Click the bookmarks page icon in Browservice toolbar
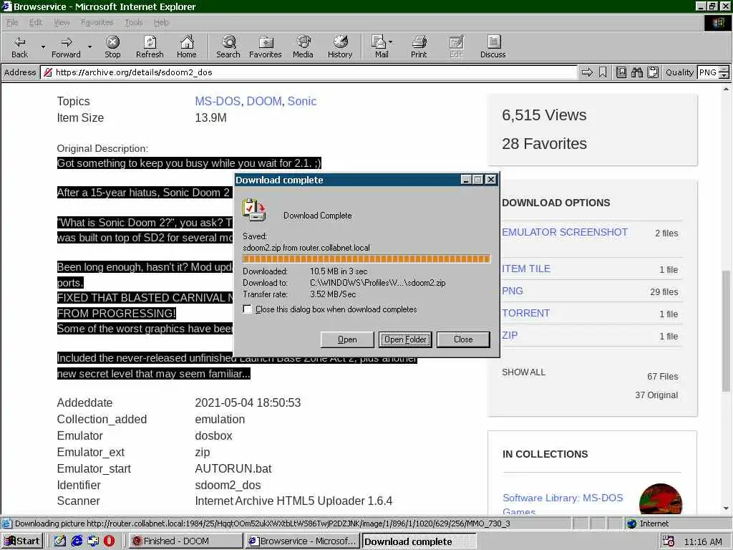Screen dimensions: 733x550 [x=621, y=72]
